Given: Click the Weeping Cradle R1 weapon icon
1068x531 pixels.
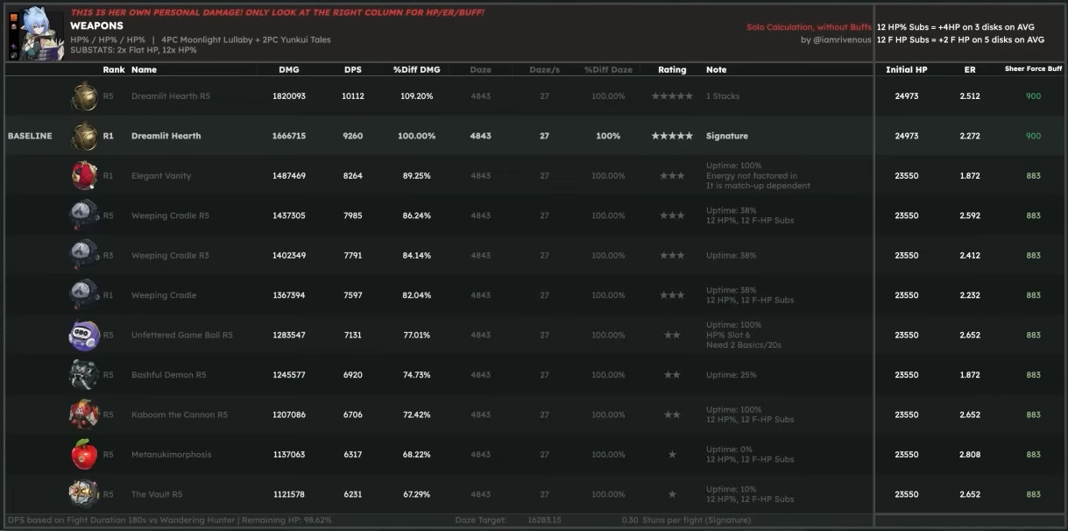Looking at the screenshot, I should pyautogui.click(x=84, y=295).
